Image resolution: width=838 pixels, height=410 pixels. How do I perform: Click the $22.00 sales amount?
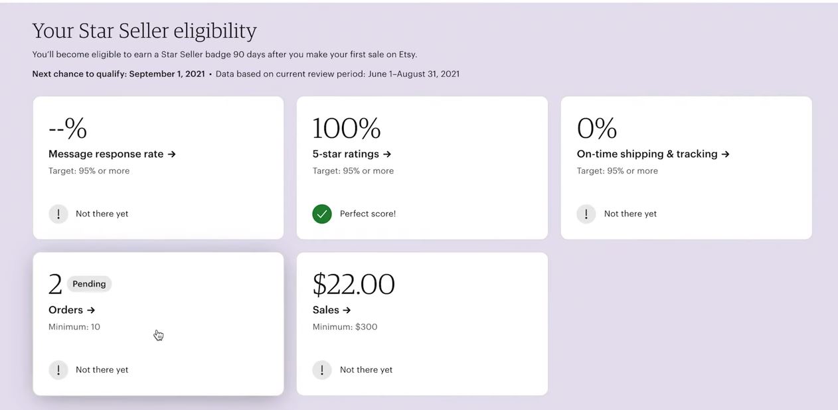tap(353, 285)
